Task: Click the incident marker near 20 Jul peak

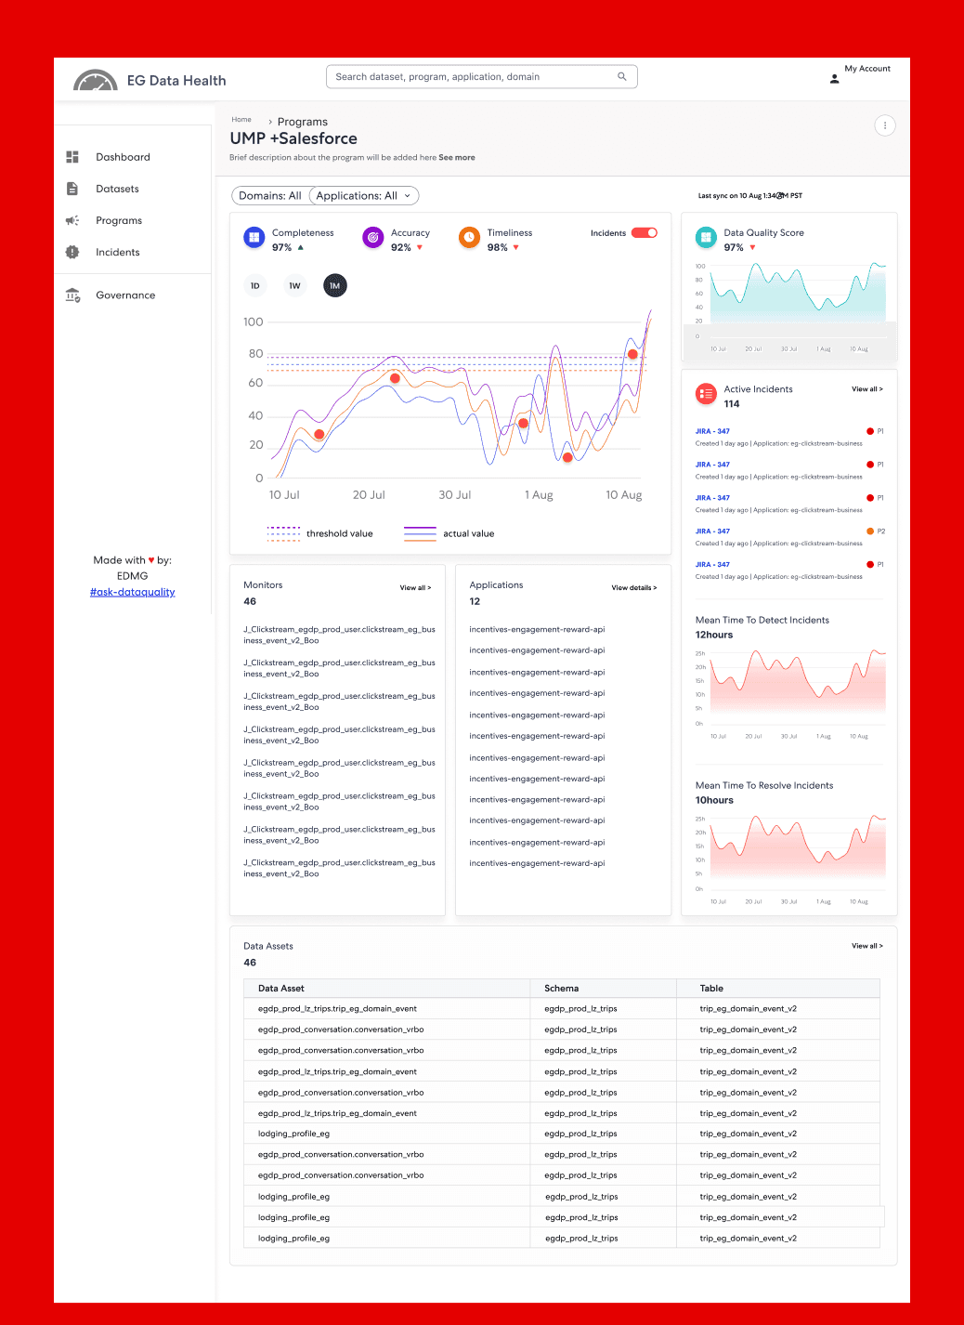Action: pyautogui.click(x=395, y=378)
